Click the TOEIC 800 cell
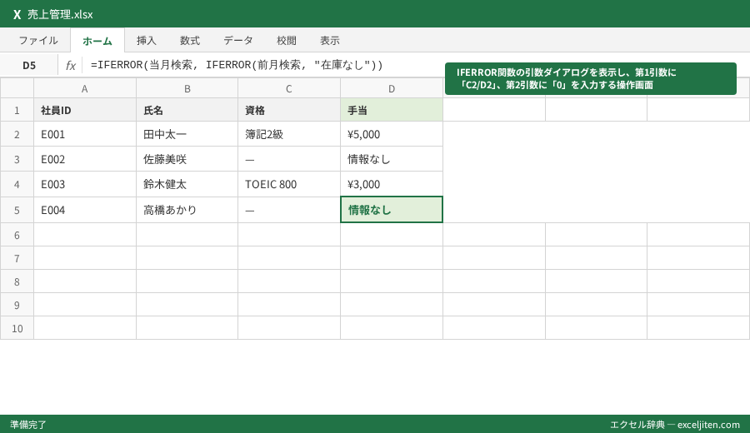Screen dimensions: 750x433 289,185
